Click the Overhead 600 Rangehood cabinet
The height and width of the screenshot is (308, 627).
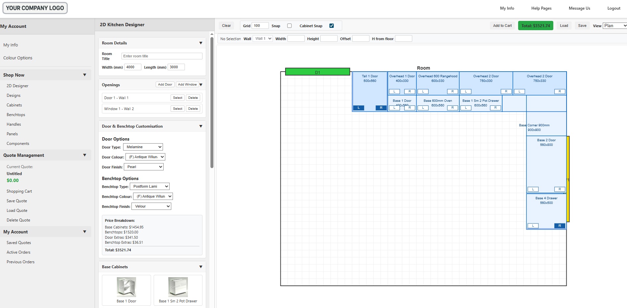coord(437,83)
